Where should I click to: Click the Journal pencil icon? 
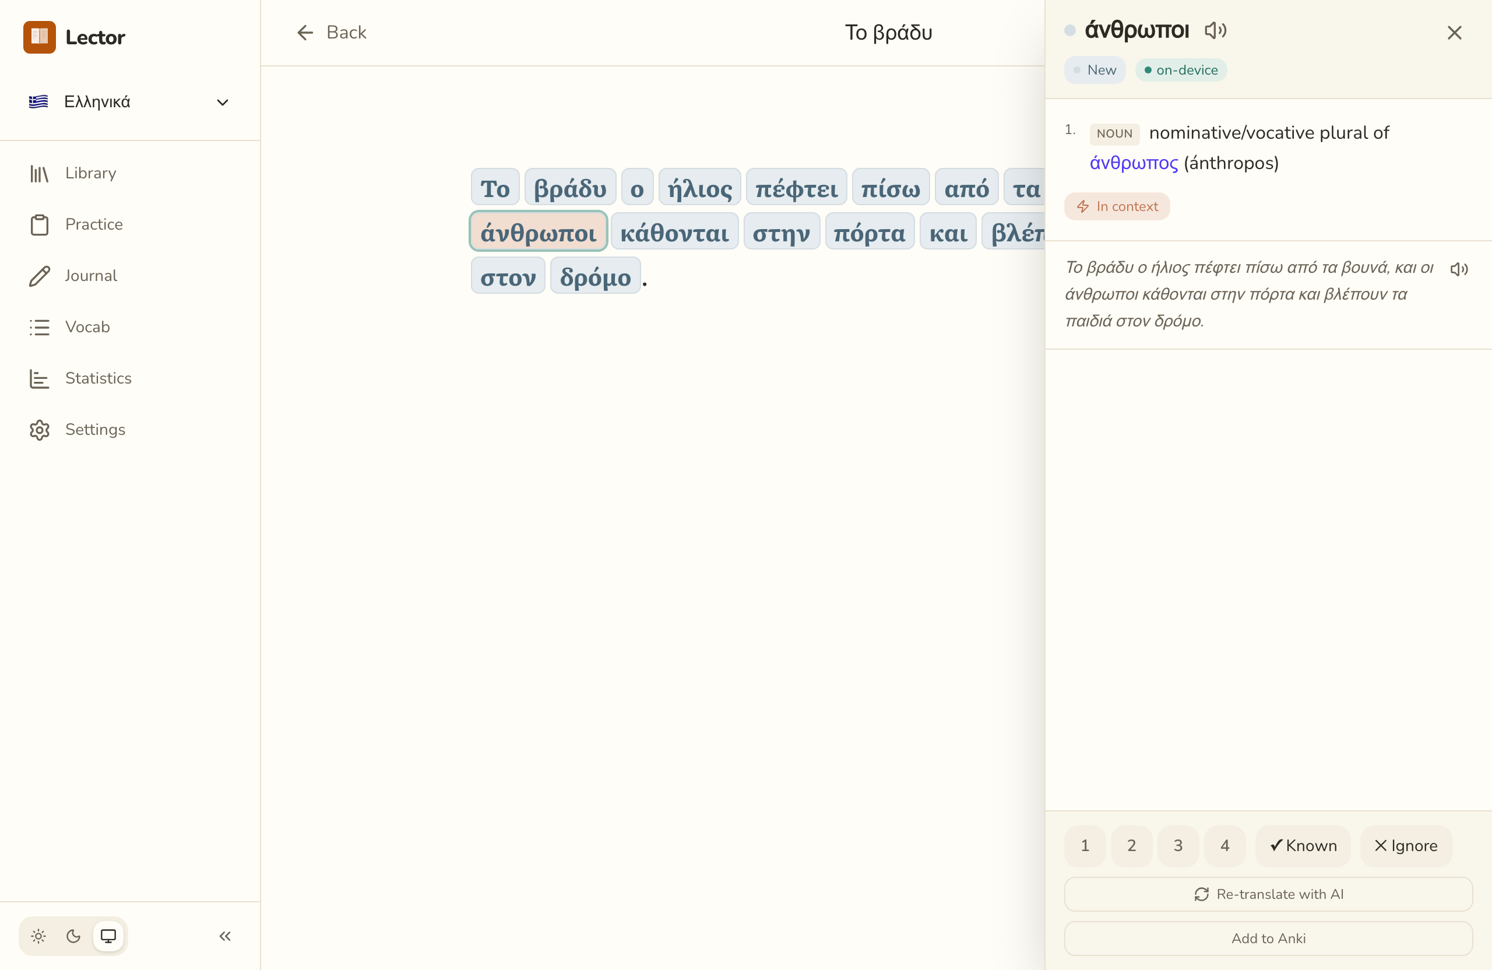[x=40, y=276]
